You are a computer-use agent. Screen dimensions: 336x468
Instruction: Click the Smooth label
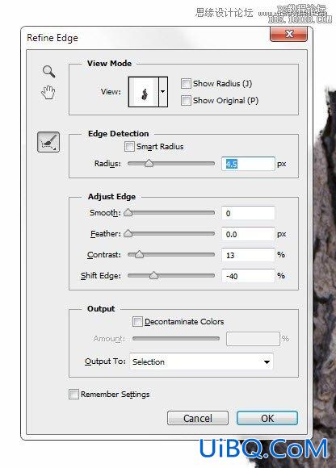(x=105, y=212)
